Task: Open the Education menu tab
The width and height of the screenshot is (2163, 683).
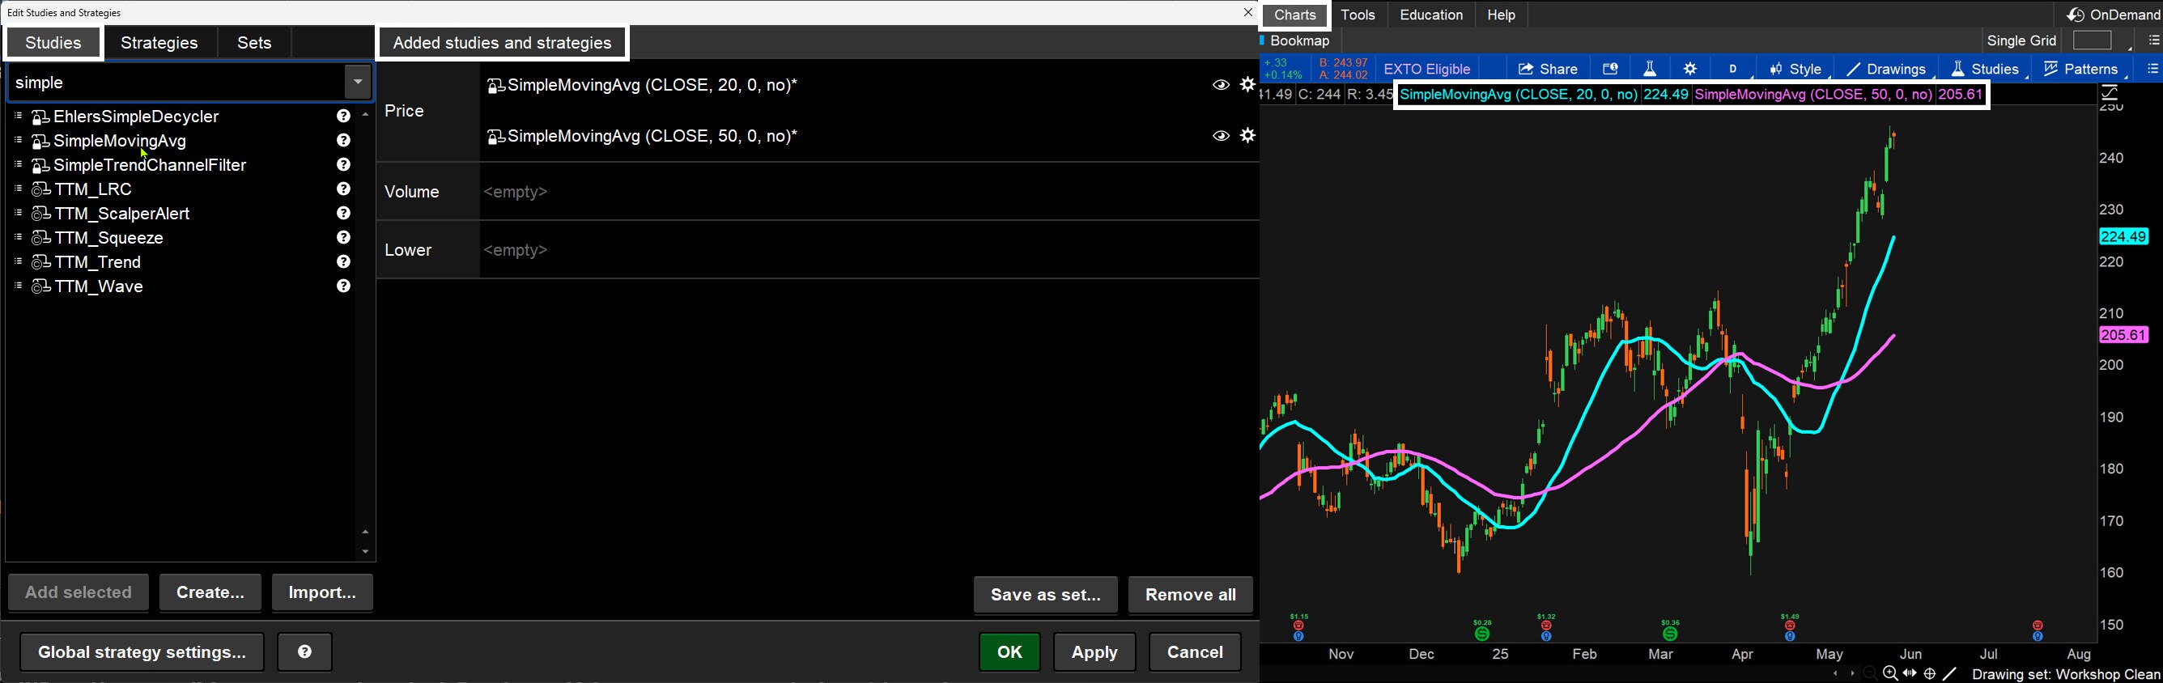Action: pos(1431,15)
